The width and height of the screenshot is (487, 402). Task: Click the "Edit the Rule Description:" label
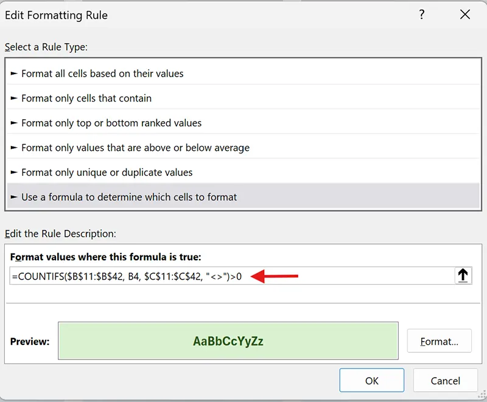click(x=60, y=234)
